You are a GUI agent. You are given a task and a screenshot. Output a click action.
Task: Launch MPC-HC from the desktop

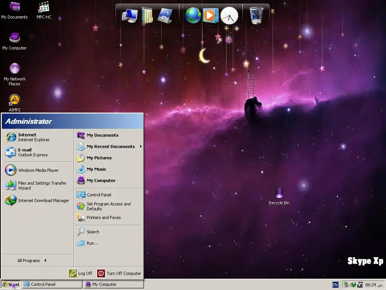pos(44,10)
